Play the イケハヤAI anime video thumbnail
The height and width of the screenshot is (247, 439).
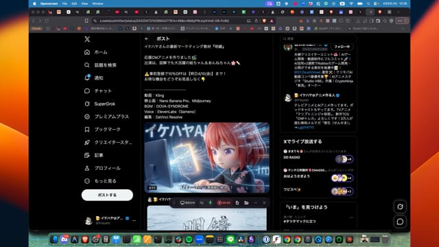point(207,158)
